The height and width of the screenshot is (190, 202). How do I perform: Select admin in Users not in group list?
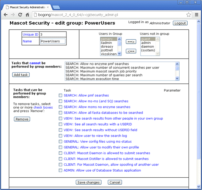pos(148,43)
